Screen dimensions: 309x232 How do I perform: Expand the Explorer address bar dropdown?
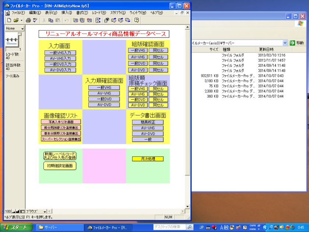[x=285, y=43]
